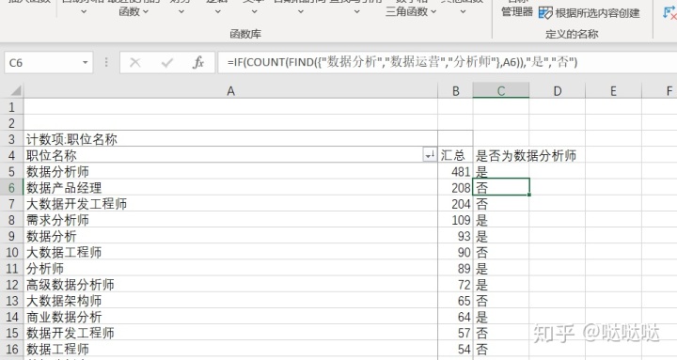Select row 3 header

(11, 139)
